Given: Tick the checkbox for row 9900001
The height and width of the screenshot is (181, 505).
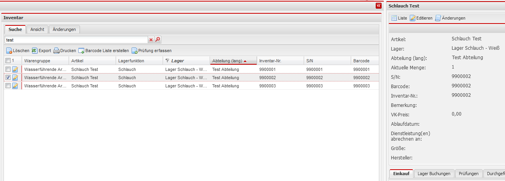Looking at the screenshot, I should click(x=8, y=69).
